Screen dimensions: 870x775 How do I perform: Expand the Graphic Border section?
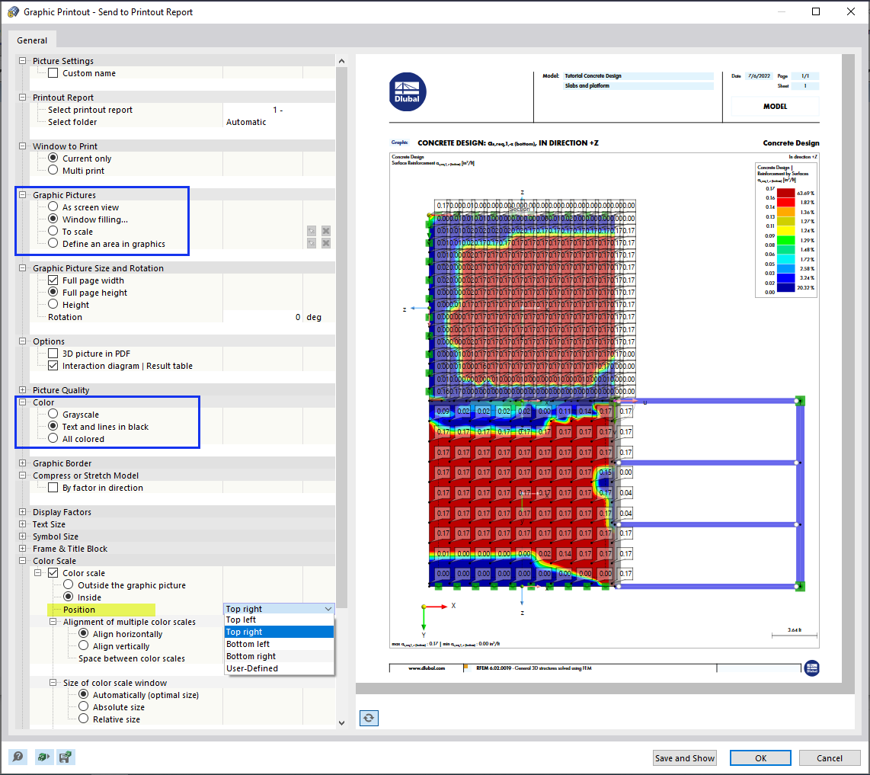point(22,463)
